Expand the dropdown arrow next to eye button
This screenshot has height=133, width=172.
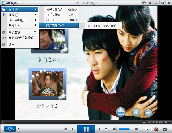pyautogui.click(x=19, y=129)
